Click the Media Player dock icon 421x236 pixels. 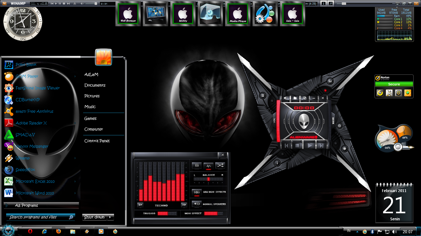click(x=238, y=14)
